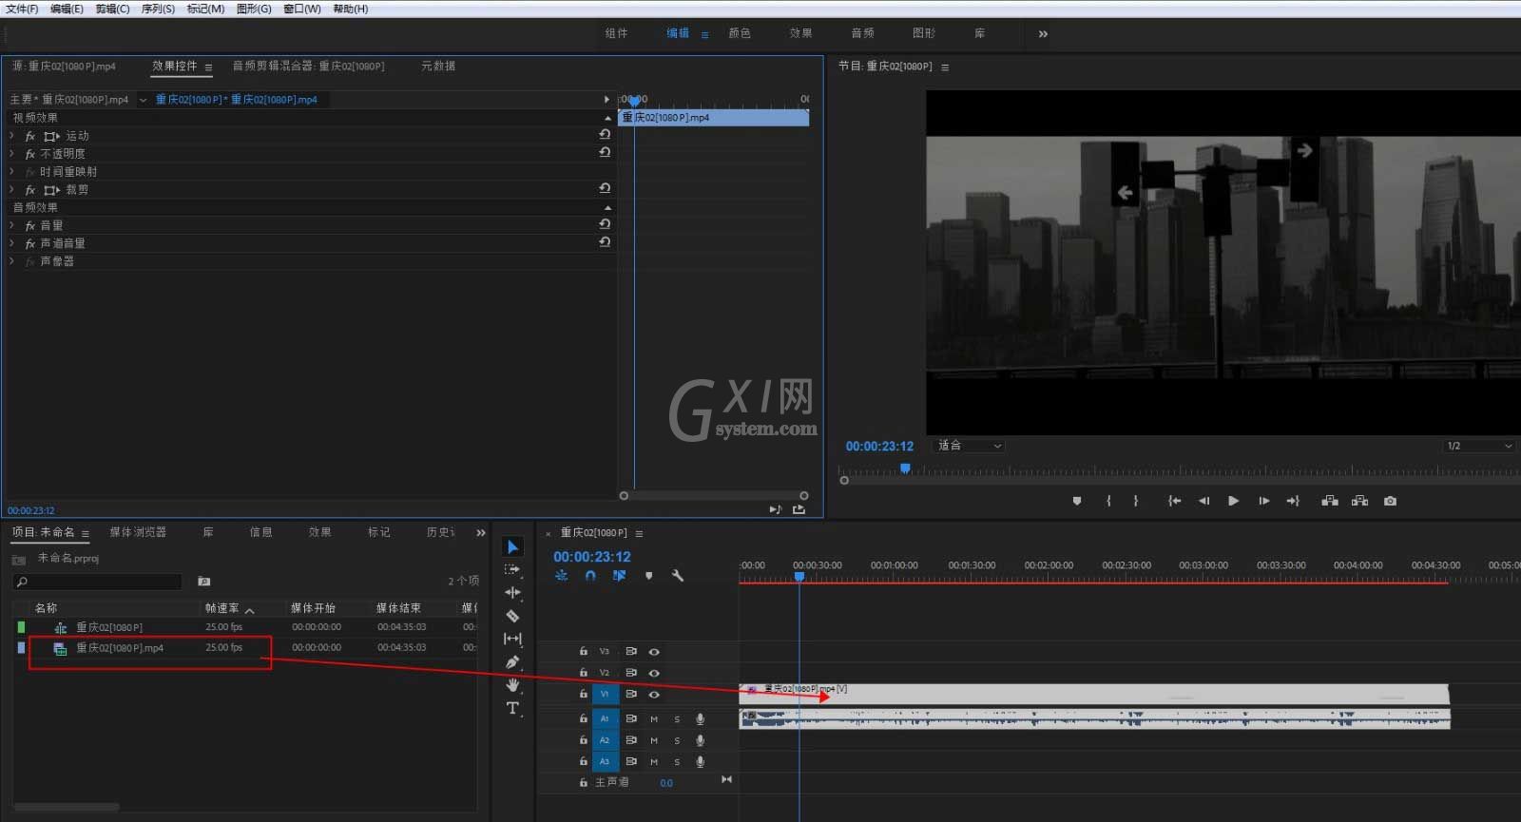Open timeline display settings wrench
This screenshot has height=822, width=1521.
678,575
